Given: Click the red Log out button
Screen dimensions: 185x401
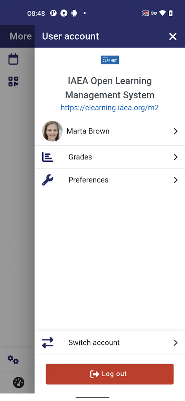Looking at the screenshot, I should [x=110, y=374].
